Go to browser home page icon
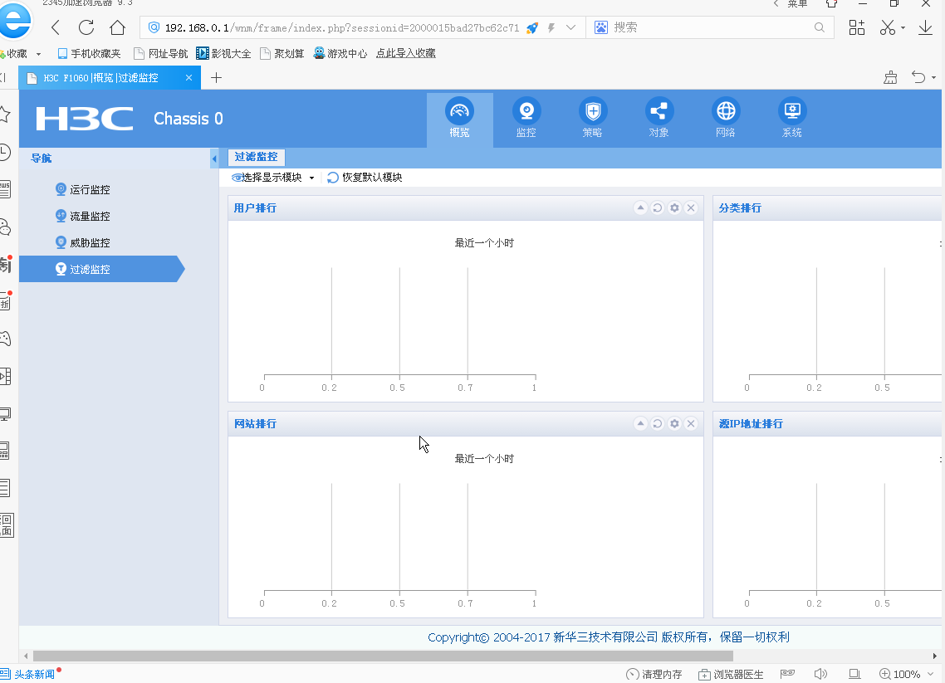 point(118,27)
